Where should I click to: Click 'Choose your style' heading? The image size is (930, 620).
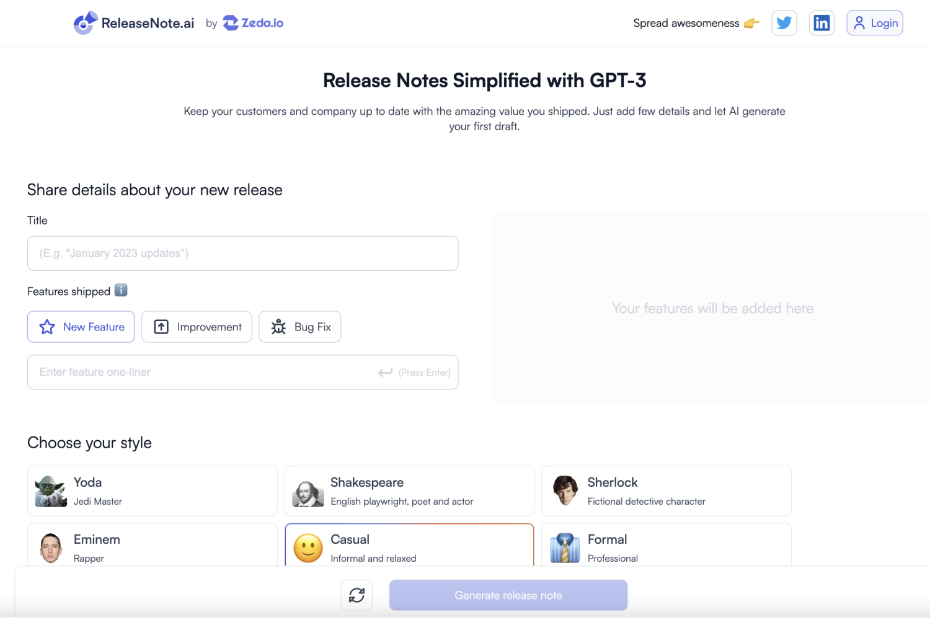89,443
